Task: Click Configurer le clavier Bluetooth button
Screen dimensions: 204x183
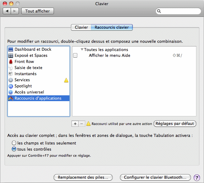Action: pyautogui.click(x=155, y=178)
